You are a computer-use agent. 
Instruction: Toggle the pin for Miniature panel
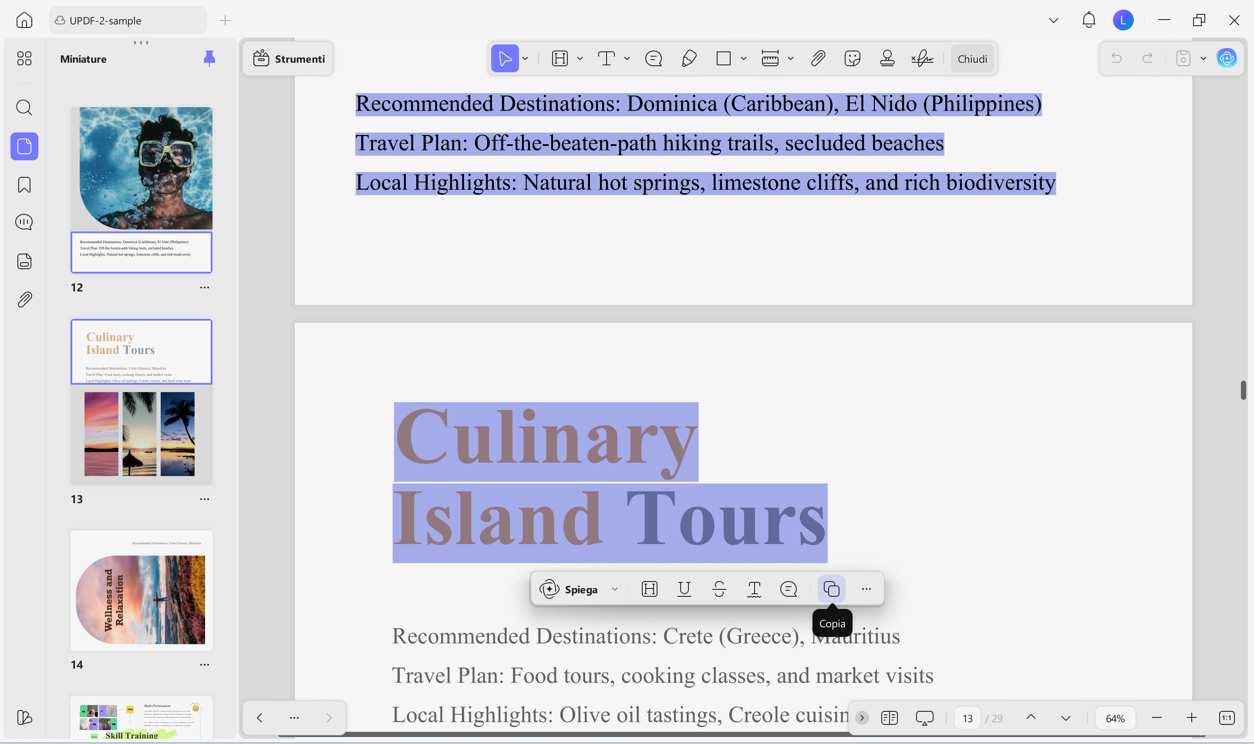click(x=209, y=59)
